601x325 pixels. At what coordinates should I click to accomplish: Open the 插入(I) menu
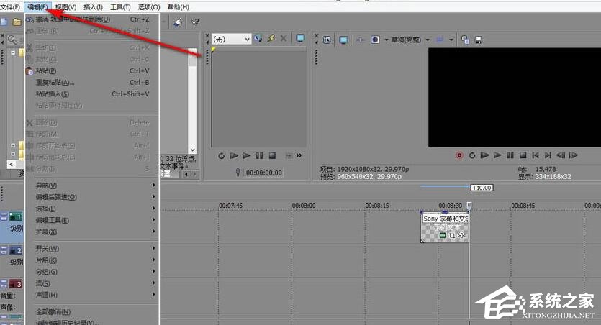point(93,7)
